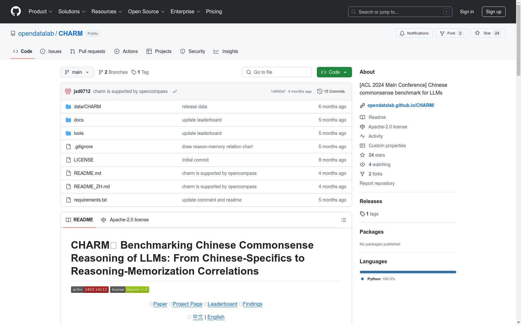This screenshot has width=521, height=325.
Task: Click the tools folder icon
Action: (x=68, y=133)
